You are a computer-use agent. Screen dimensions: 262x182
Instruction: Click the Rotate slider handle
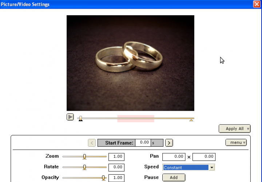point(84,167)
